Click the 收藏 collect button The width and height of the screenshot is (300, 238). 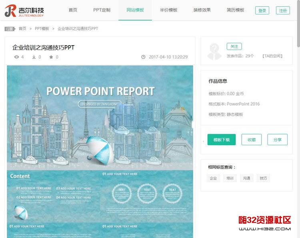click(252, 140)
